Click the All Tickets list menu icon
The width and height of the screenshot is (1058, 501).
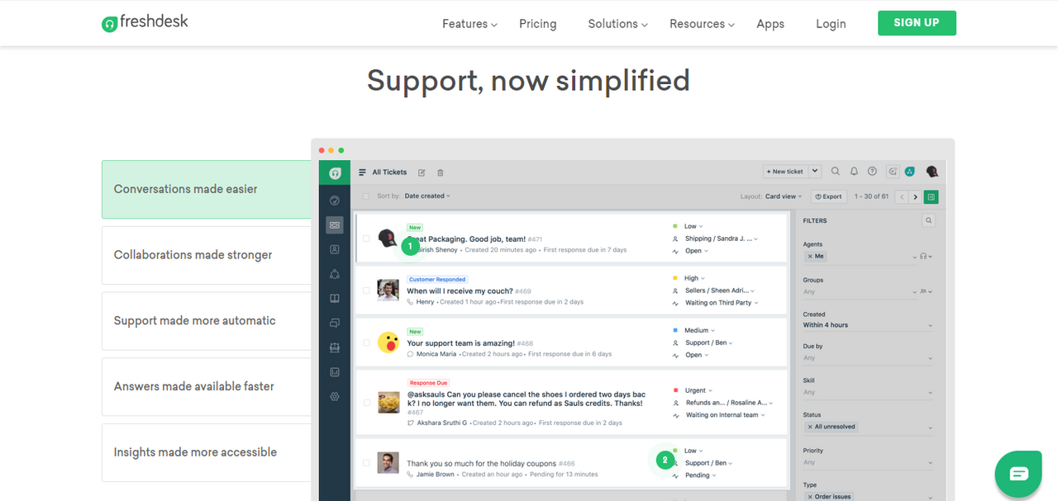point(362,173)
